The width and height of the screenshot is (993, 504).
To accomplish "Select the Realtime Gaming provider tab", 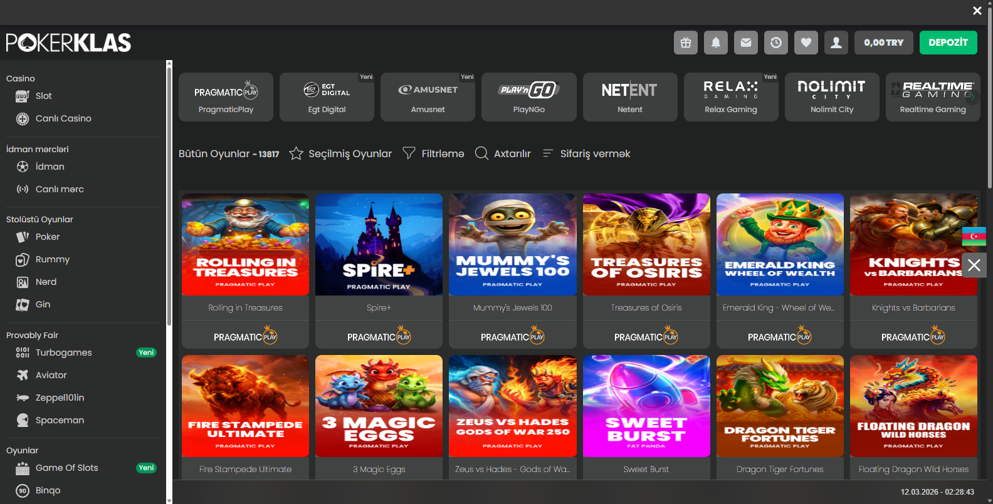I will coord(933,97).
